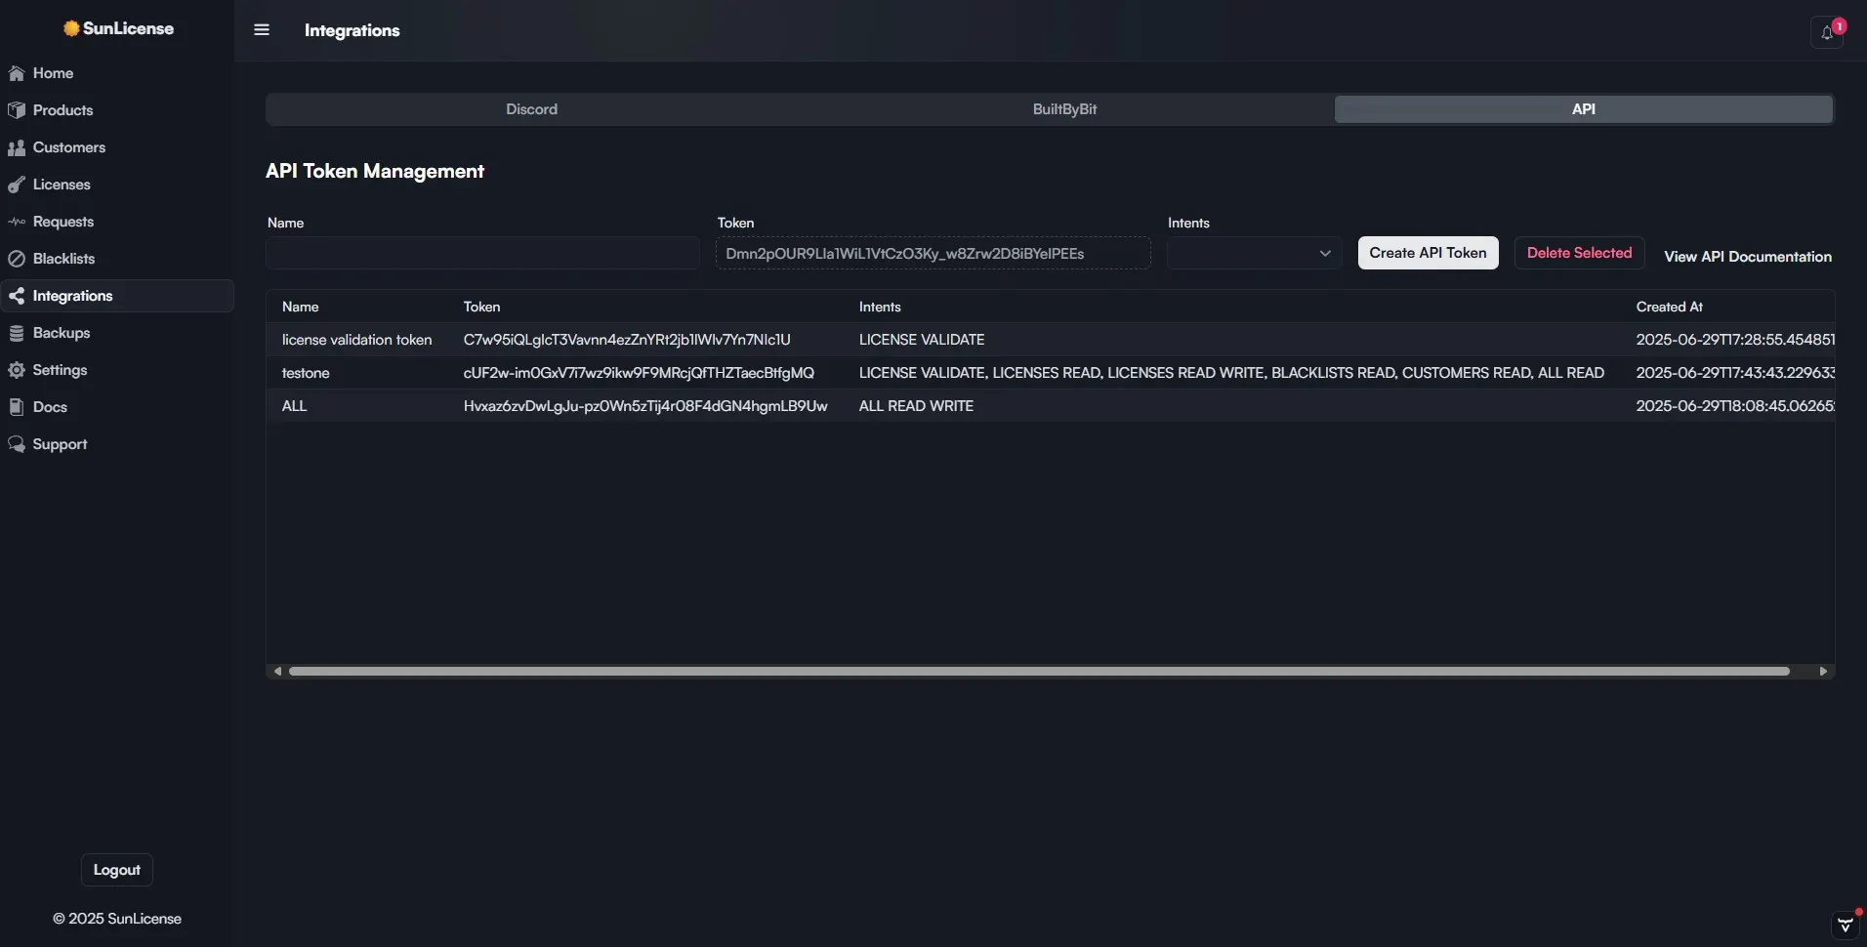Select the 'ALL' token row name
1867x947 pixels.
coord(295,406)
